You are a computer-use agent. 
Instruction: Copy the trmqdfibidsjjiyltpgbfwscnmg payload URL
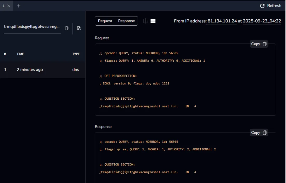(67, 28)
